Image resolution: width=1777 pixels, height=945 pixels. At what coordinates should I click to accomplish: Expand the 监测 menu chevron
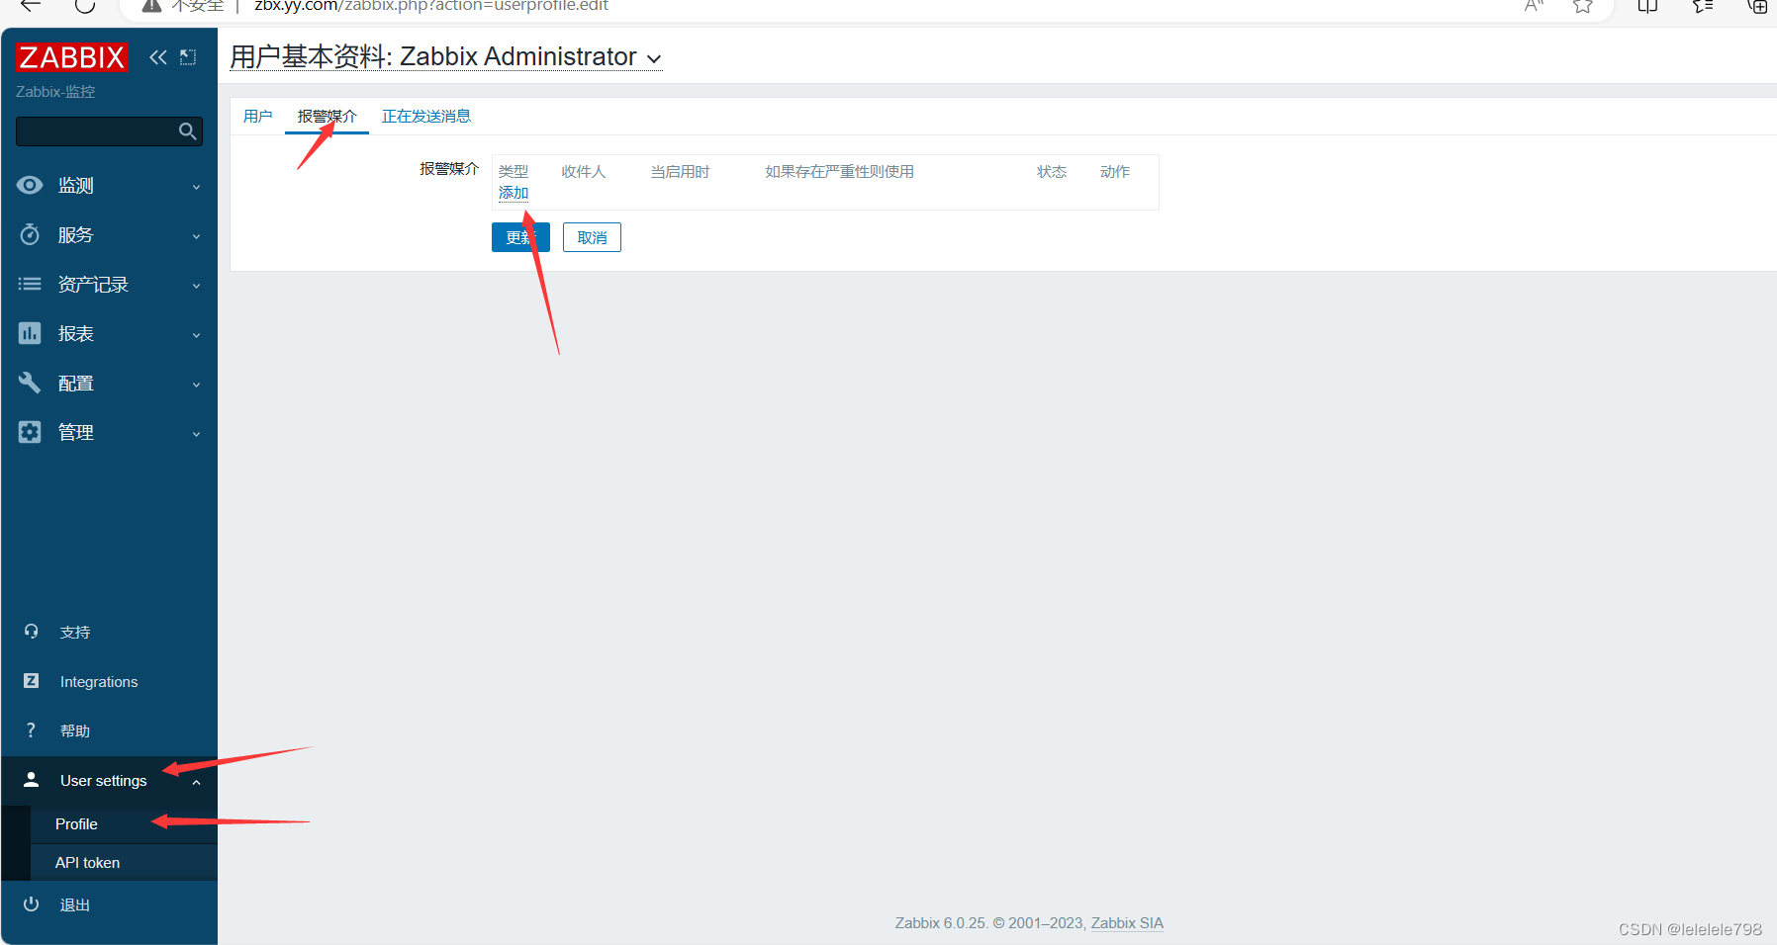coord(196,187)
